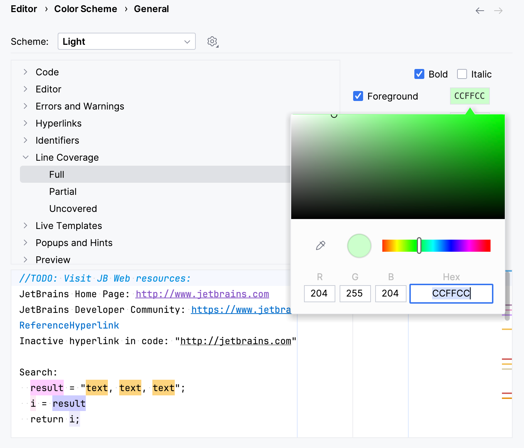Open Color Scheme breadcrumb
Image resolution: width=524 pixels, height=448 pixels.
point(85,9)
